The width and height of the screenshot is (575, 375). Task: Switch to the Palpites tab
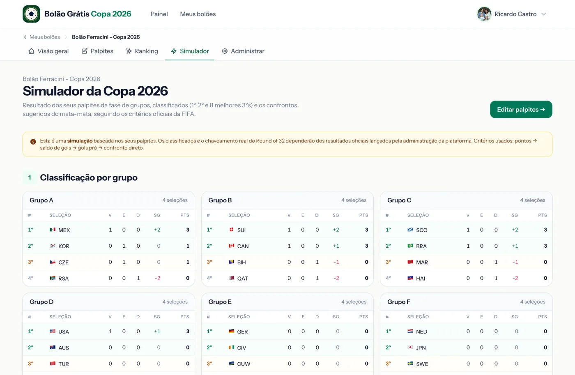(97, 51)
